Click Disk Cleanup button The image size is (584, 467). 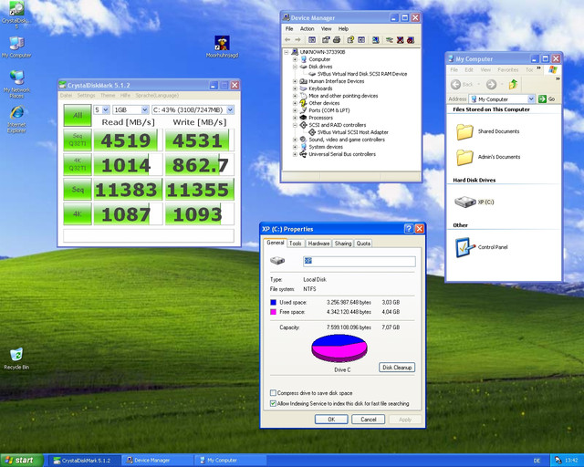397,368
